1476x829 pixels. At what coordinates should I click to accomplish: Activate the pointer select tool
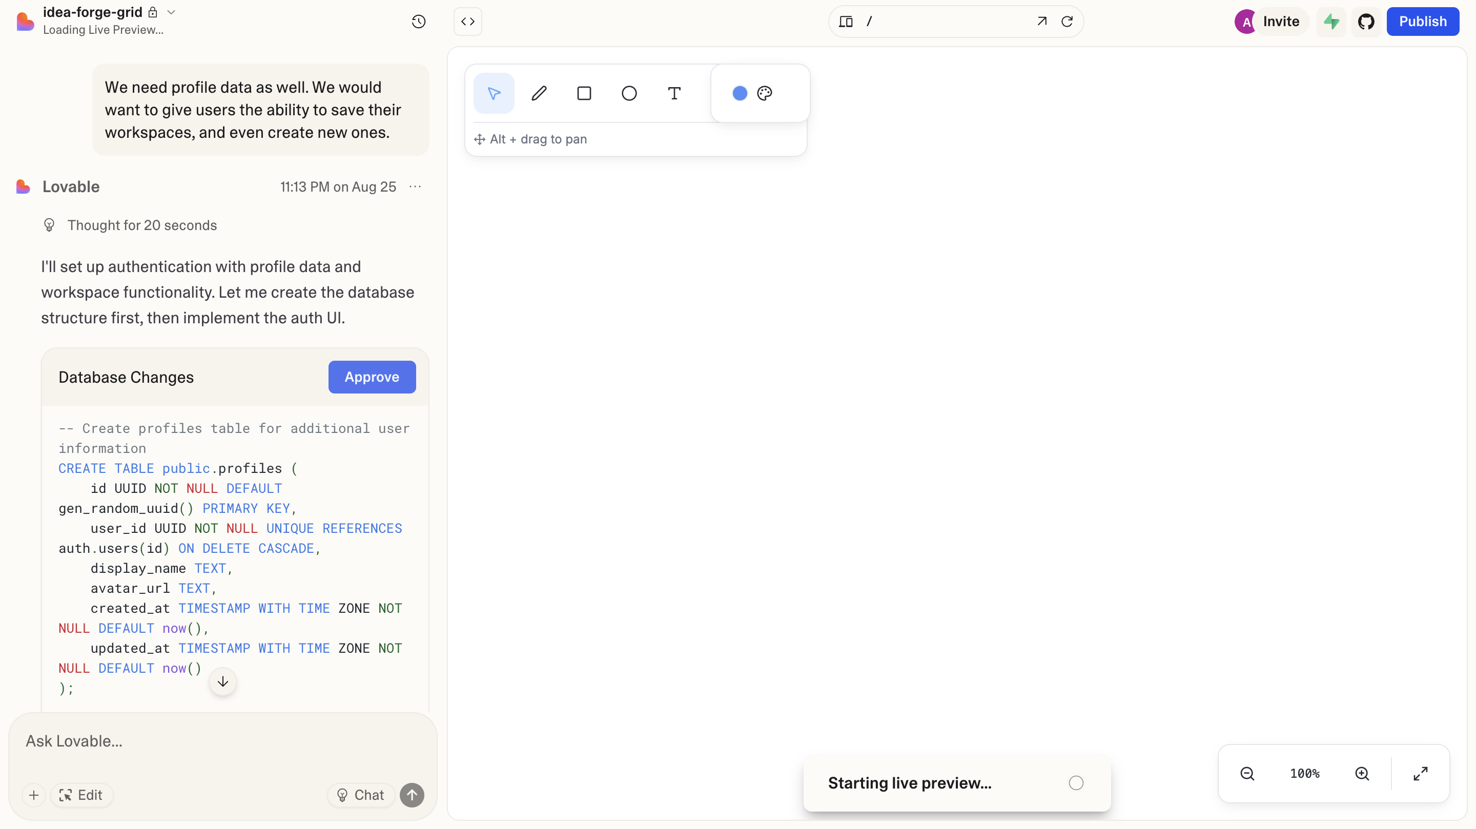tap(494, 93)
